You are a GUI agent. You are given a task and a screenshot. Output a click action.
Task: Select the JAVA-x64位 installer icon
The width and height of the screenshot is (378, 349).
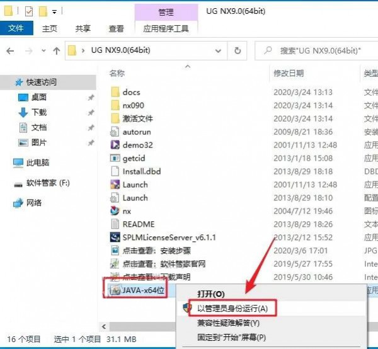click(x=115, y=290)
